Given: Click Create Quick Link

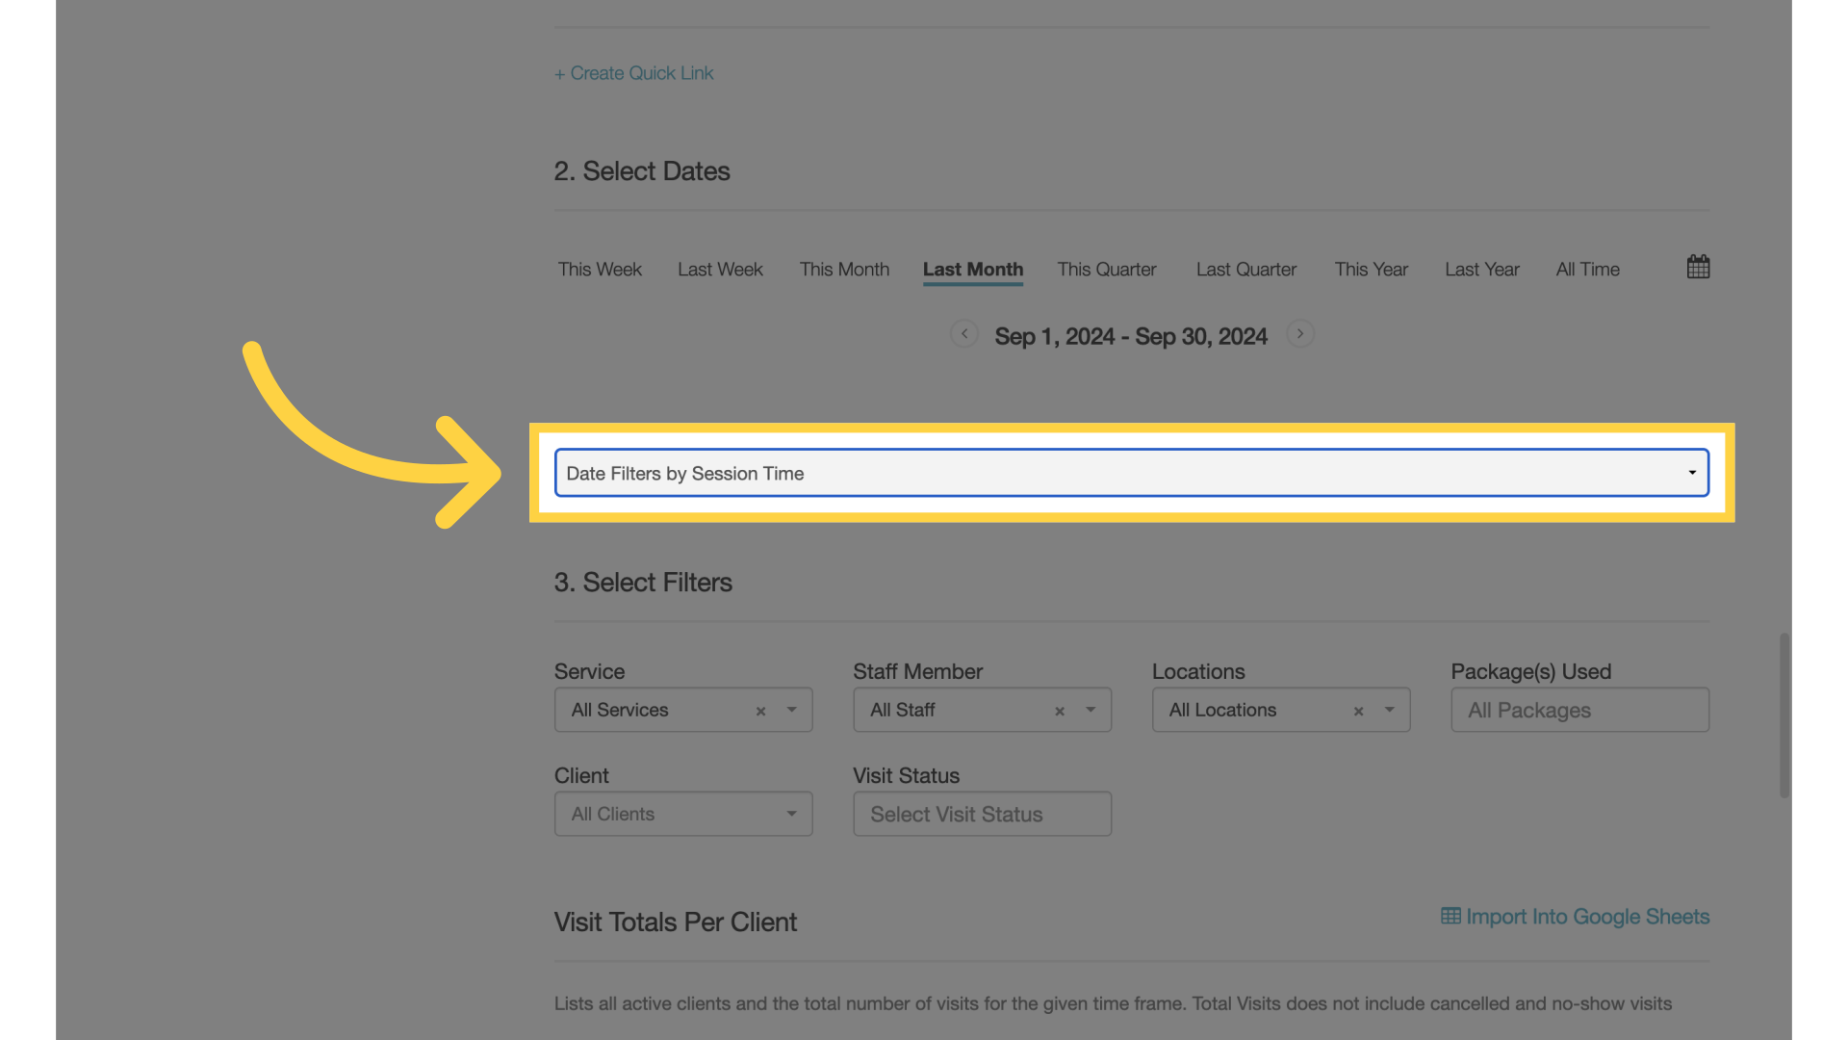Looking at the screenshot, I should tap(633, 72).
